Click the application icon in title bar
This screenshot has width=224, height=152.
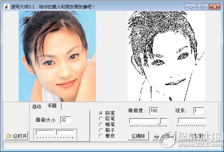(7, 7)
